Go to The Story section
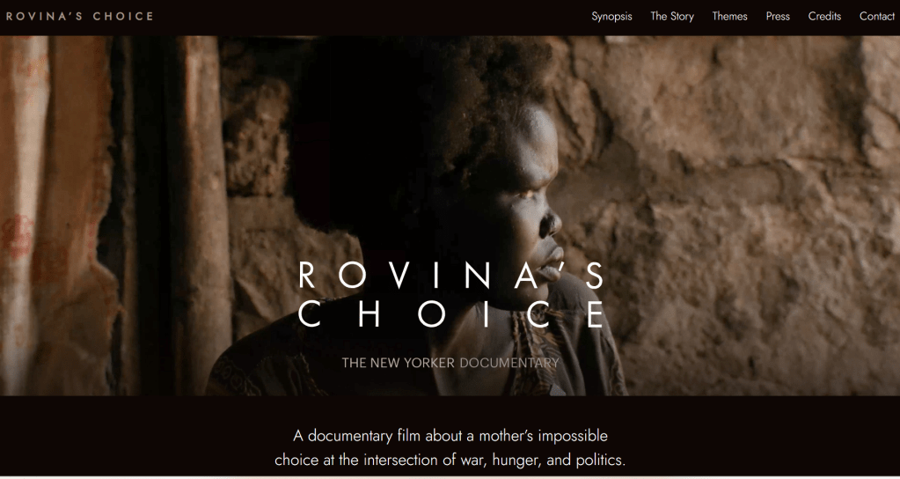This screenshot has height=479, width=900. tap(671, 17)
